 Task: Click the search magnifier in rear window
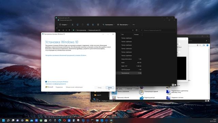pos(206,41)
